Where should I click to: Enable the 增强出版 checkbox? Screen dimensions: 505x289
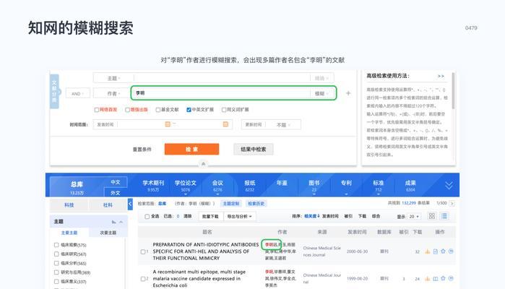point(128,110)
